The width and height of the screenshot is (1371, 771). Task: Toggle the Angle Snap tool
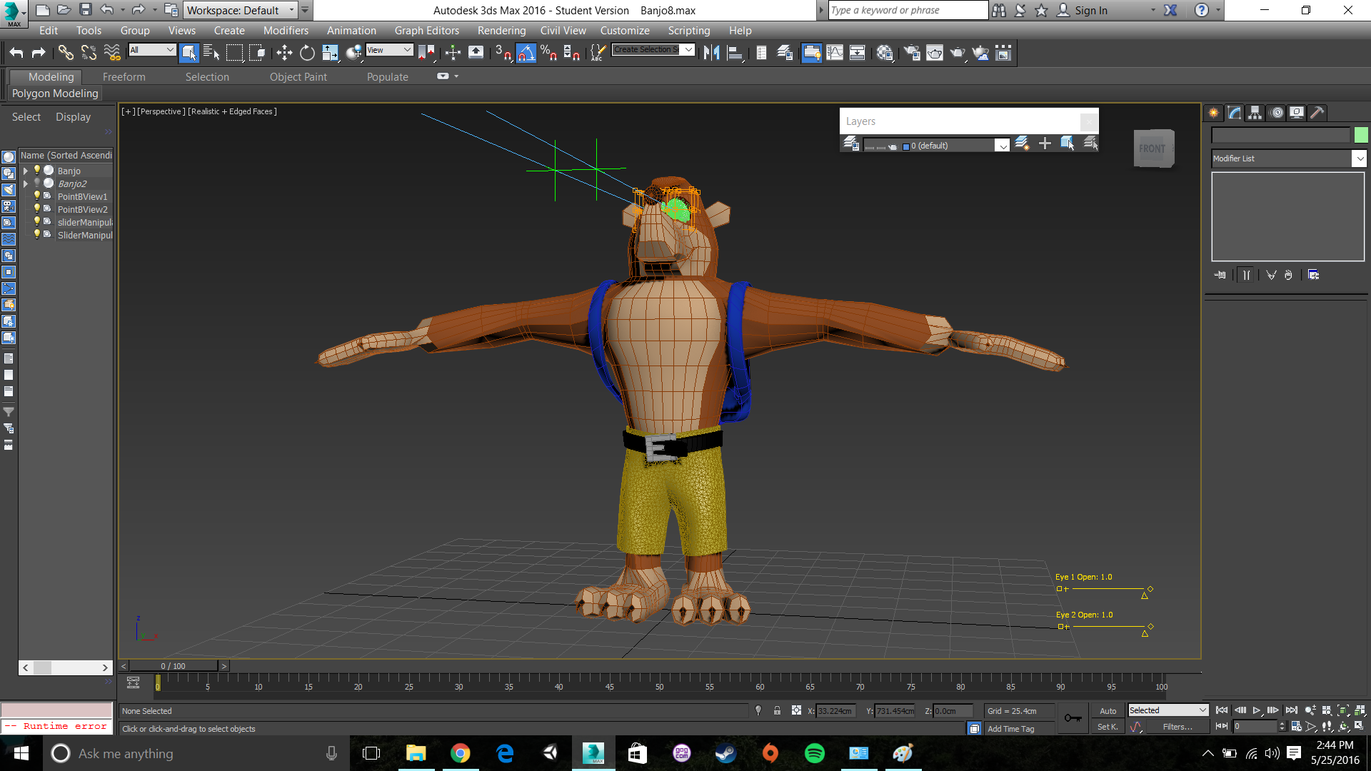526,53
